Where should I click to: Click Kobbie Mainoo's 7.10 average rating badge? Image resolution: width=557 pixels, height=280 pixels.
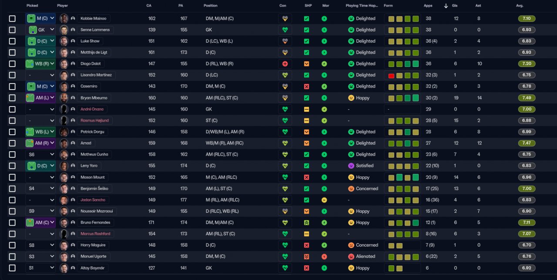pos(527,19)
